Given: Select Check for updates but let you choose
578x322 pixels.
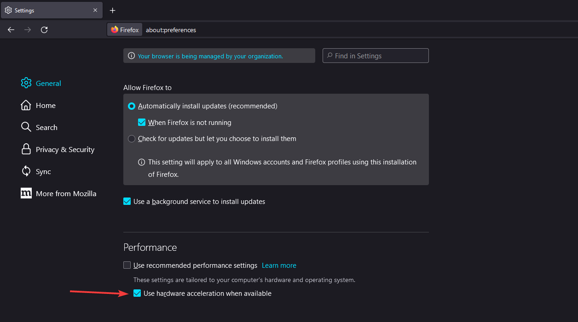Looking at the screenshot, I should tap(132, 139).
